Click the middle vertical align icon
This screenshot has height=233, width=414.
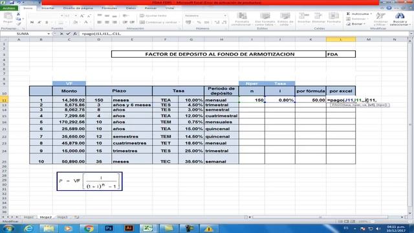[107, 16]
